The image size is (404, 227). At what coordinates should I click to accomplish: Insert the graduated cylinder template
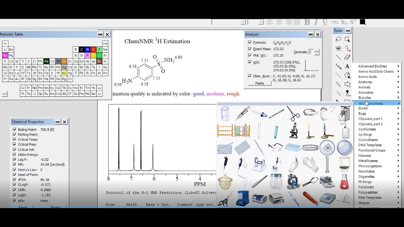(327, 164)
